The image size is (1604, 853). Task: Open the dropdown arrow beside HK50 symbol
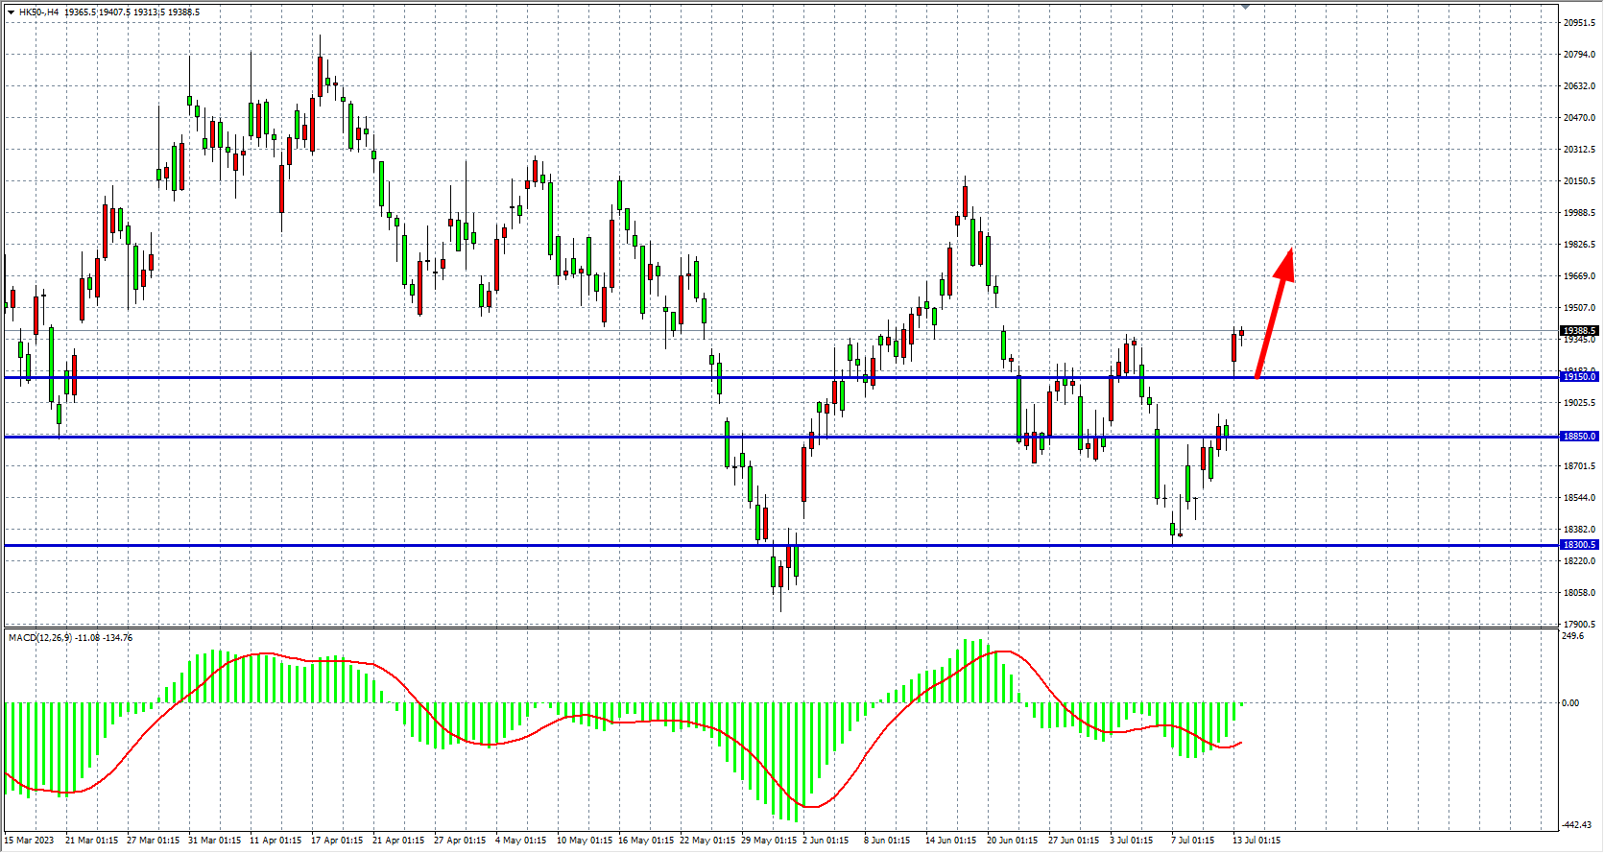tap(11, 12)
